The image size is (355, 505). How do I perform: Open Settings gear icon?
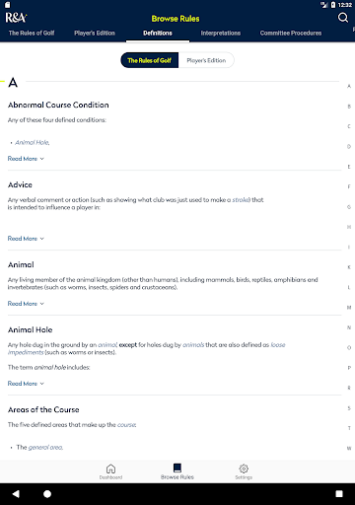click(244, 469)
